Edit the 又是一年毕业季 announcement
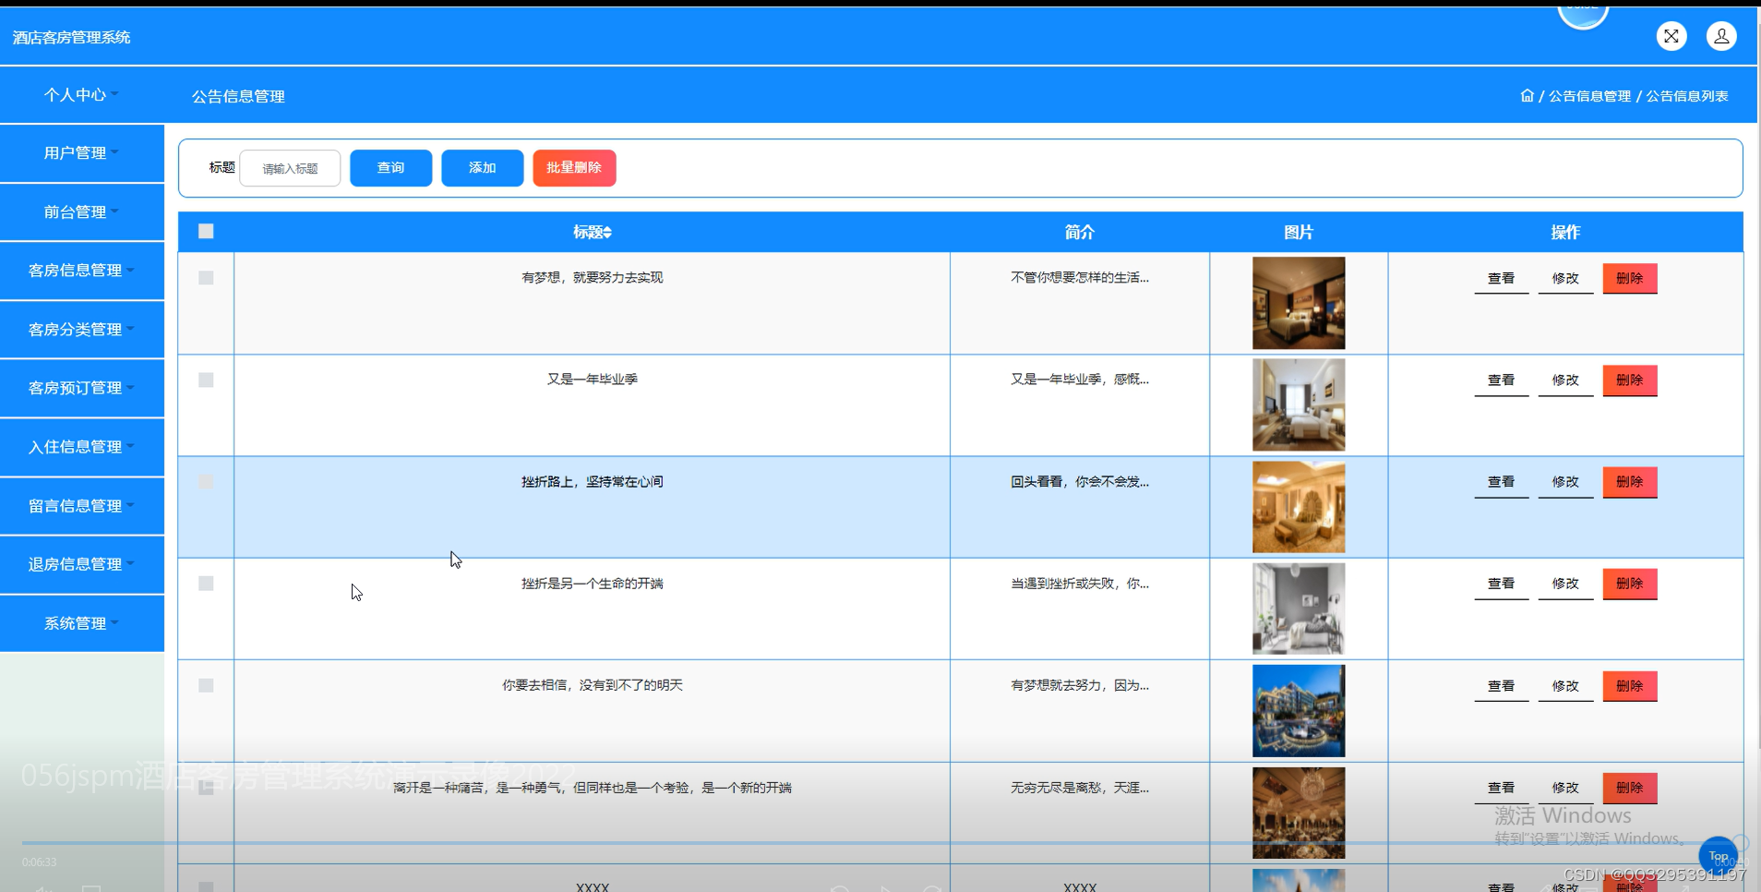Image resolution: width=1761 pixels, height=892 pixels. 1565,380
